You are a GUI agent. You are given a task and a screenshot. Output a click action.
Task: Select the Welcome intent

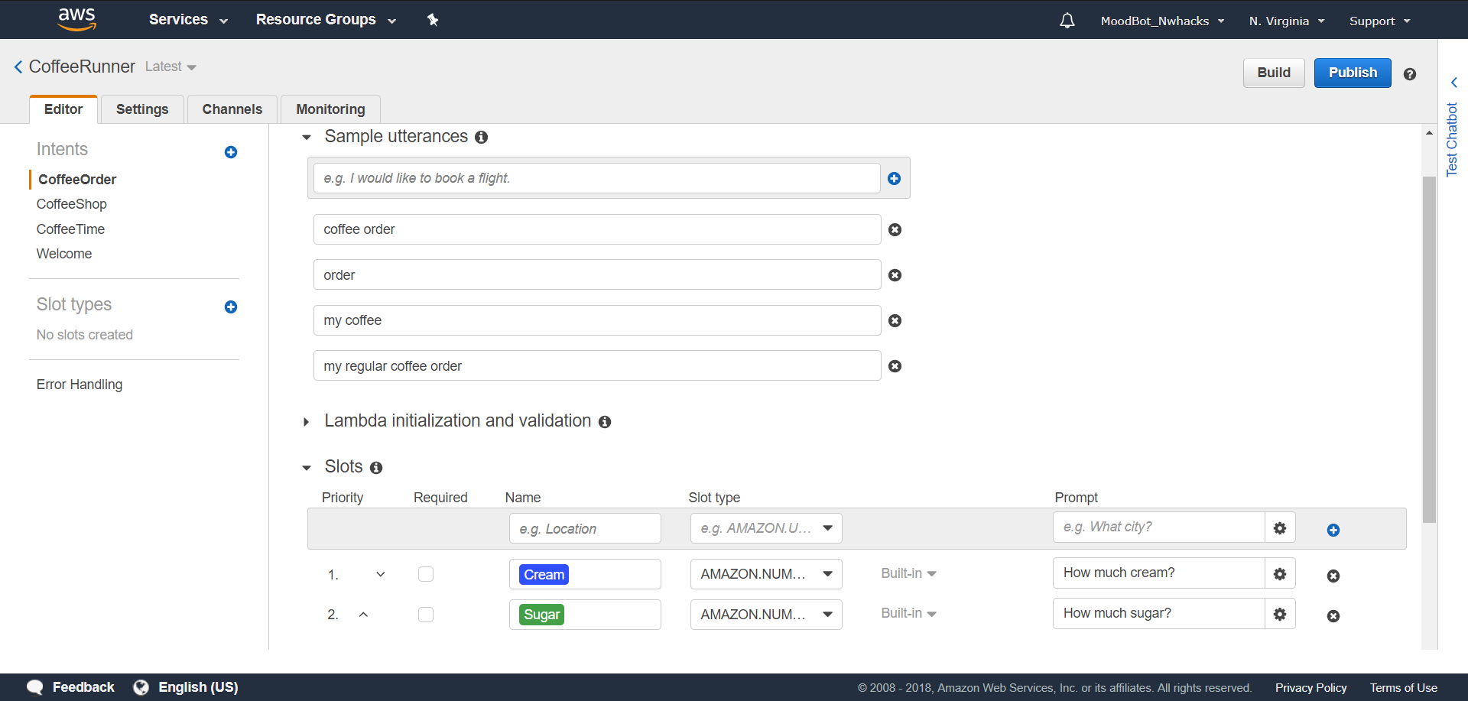pos(64,254)
